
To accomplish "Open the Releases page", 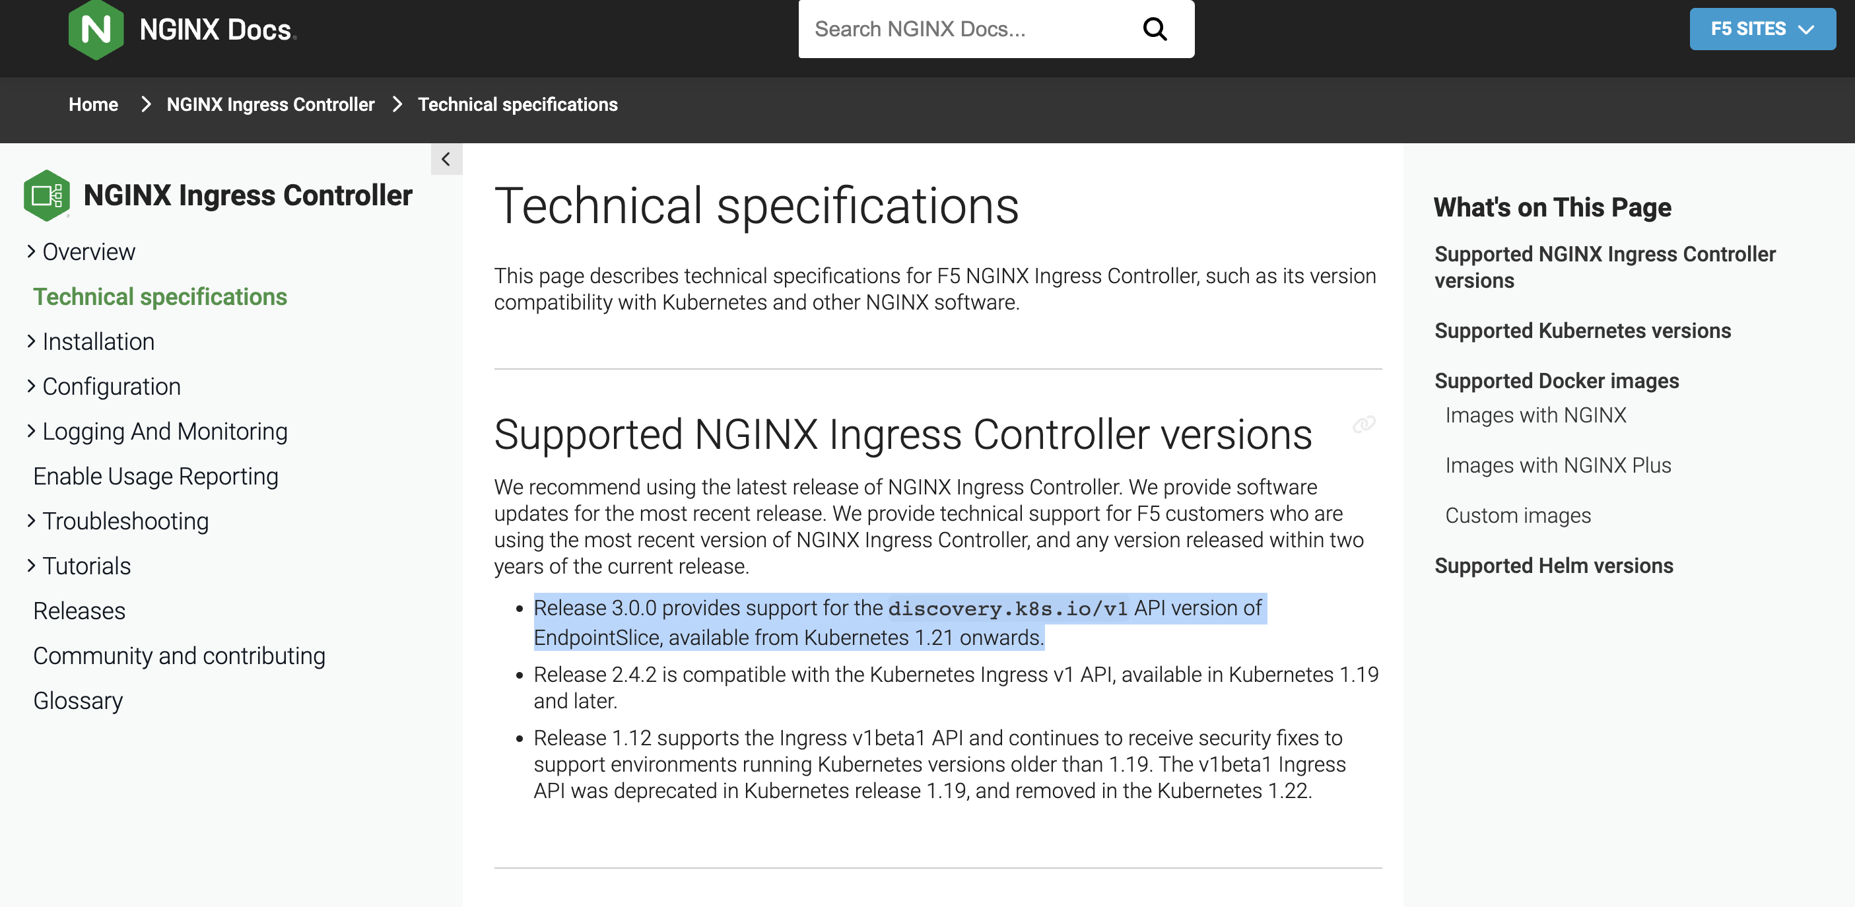I will [x=79, y=611].
